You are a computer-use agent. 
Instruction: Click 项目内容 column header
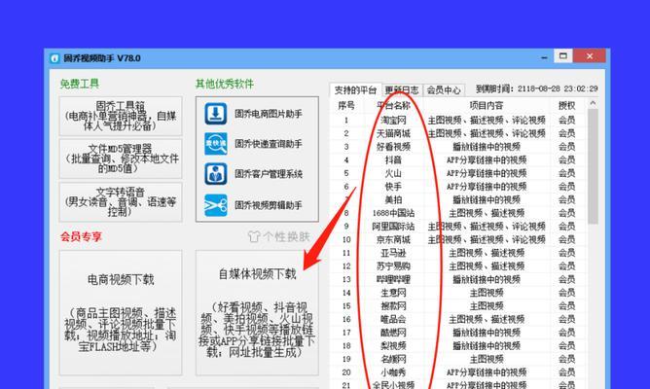(487, 106)
